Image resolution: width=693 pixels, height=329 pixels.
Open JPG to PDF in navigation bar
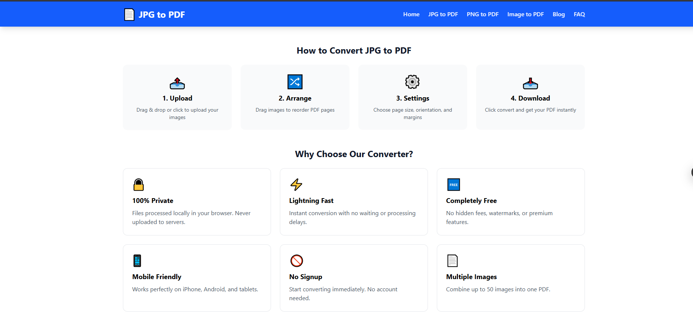click(x=443, y=14)
